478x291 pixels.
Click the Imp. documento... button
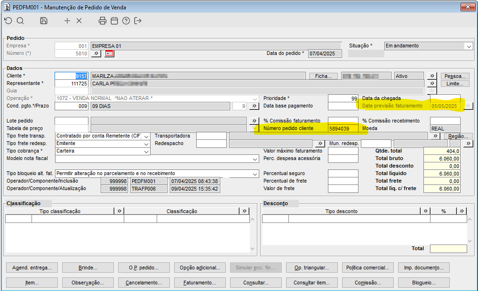click(x=424, y=268)
